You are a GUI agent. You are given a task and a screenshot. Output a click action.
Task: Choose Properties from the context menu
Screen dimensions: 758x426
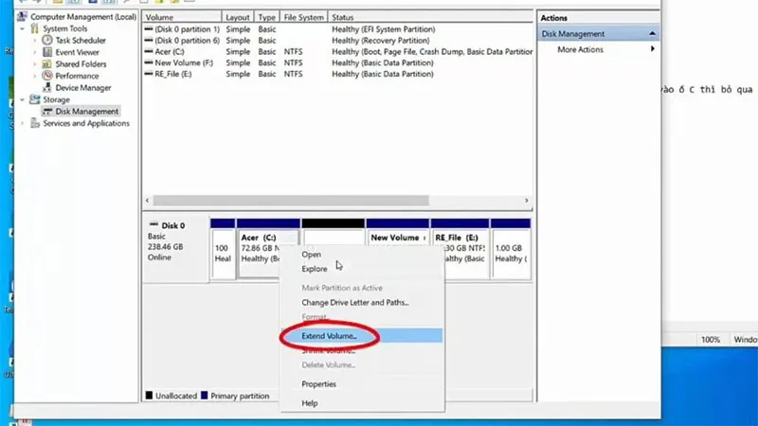(318, 384)
